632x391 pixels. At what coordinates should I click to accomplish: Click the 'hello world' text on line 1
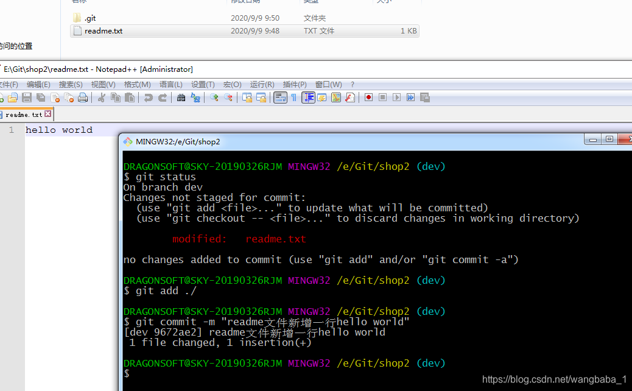59,130
